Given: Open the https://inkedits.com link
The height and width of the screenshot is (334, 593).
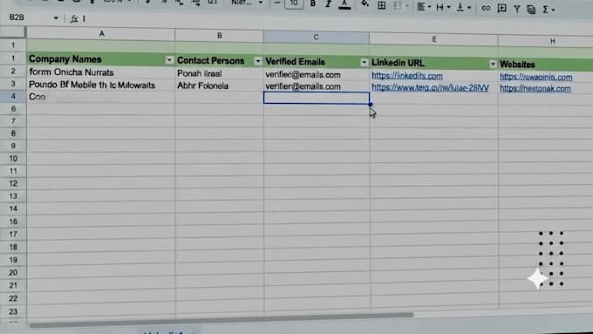Looking at the screenshot, I should (407, 76).
